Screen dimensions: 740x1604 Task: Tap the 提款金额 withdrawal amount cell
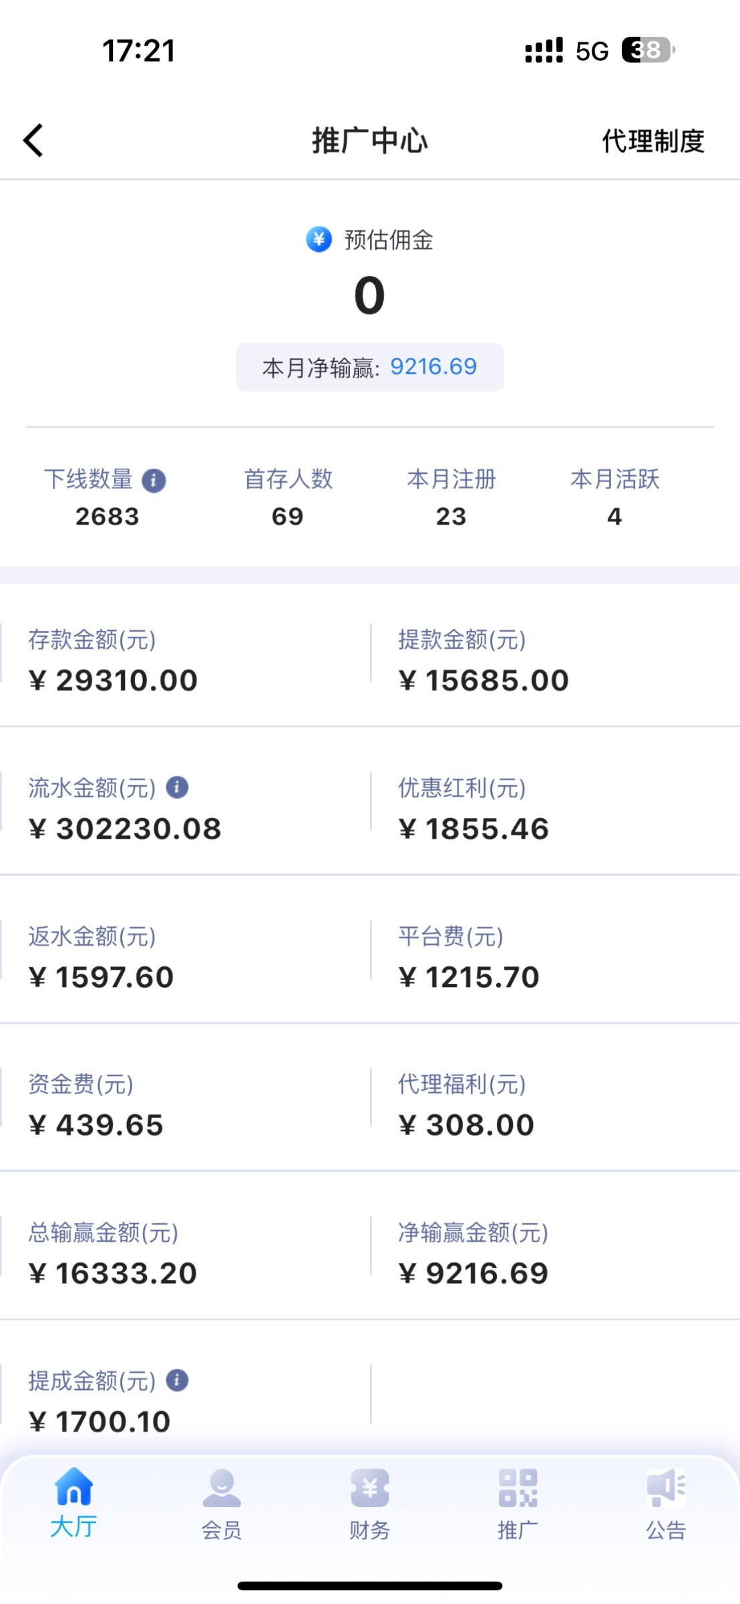coord(554,660)
